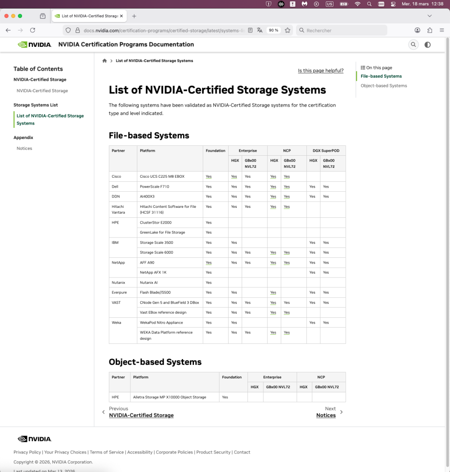
Task: Open the documentation search icon
Action: [x=413, y=45]
